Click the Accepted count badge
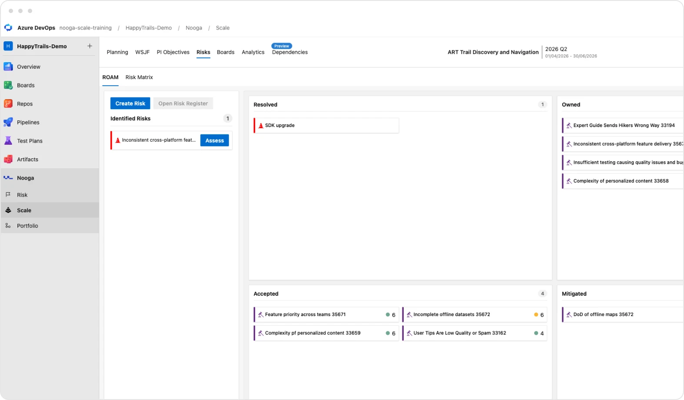684x400 pixels. 542,294
